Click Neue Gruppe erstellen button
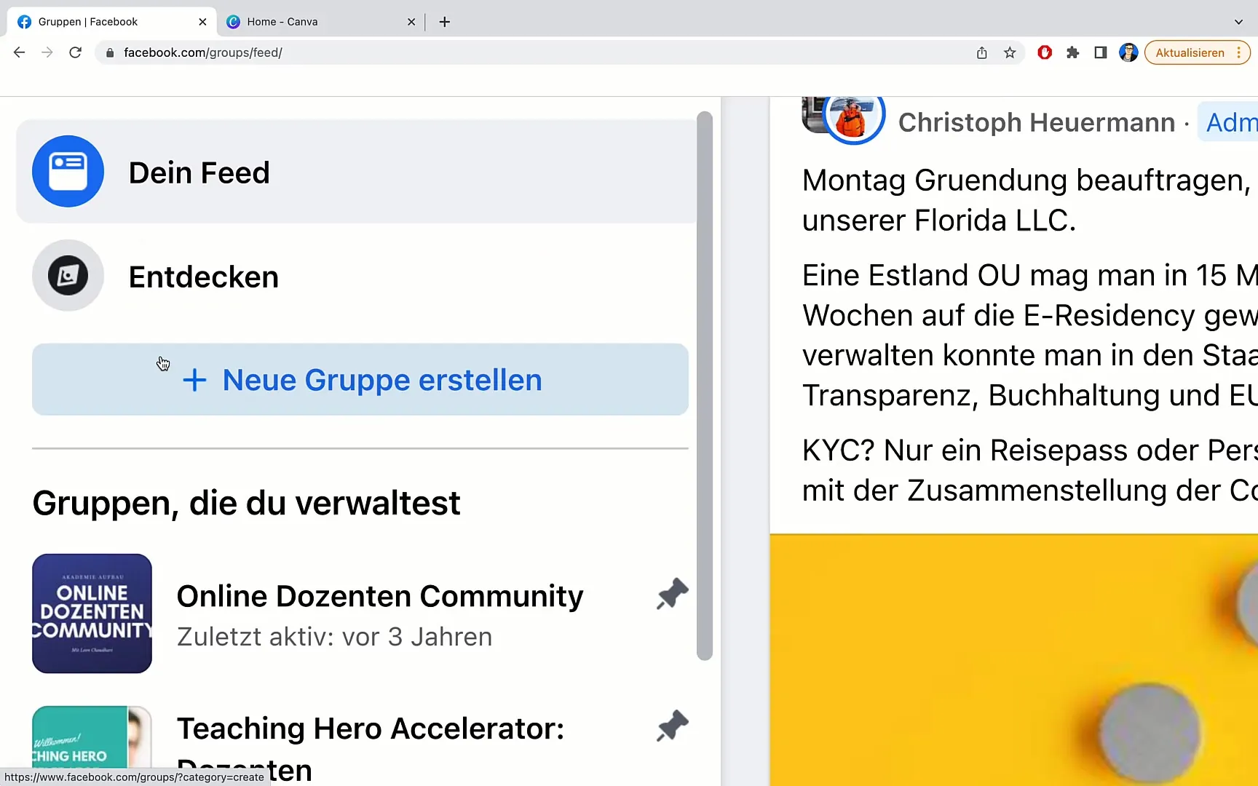 pos(360,380)
